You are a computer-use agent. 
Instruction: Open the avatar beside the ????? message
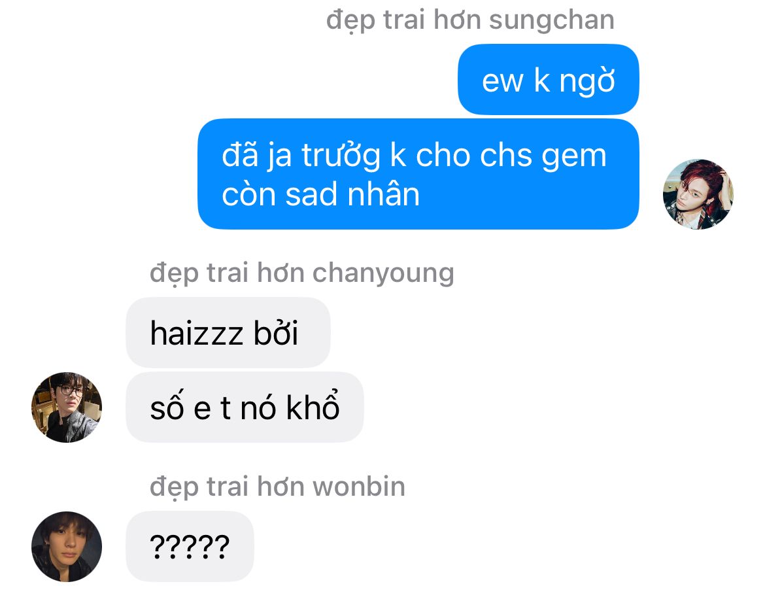(x=67, y=546)
